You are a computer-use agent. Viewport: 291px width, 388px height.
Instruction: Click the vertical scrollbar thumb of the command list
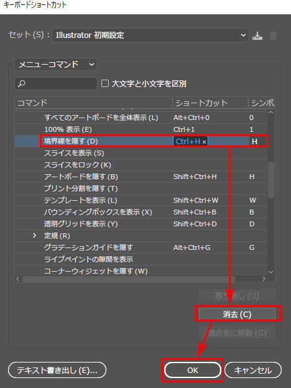pos(271,180)
